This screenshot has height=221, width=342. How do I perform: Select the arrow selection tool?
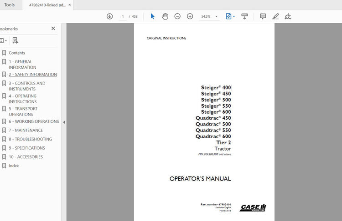coord(152,16)
